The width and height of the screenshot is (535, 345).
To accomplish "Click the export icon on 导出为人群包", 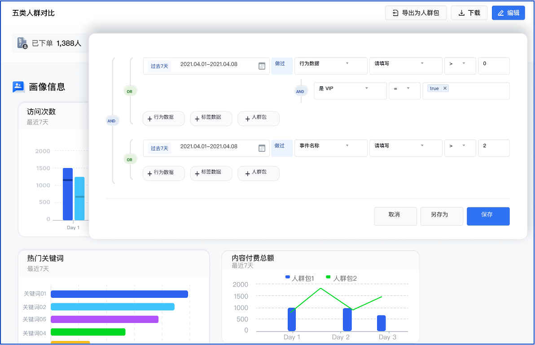I will [395, 13].
